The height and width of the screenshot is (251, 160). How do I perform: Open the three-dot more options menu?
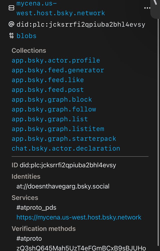[x=147, y=8]
